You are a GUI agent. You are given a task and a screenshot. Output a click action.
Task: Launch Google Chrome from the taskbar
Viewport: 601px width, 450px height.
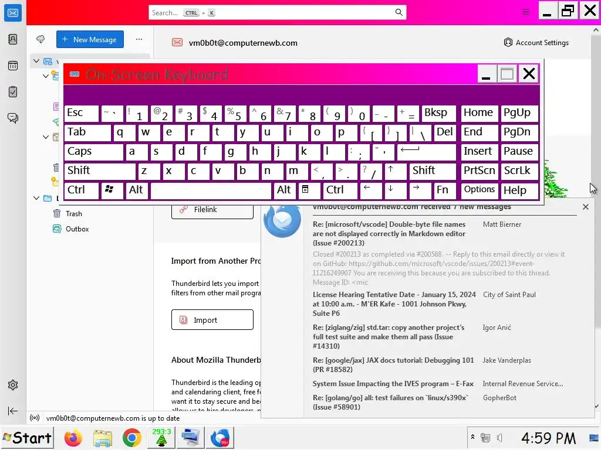pyautogui.click(x=132, y=438)
